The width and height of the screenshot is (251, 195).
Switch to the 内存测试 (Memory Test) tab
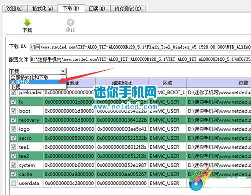click(128, 8)
